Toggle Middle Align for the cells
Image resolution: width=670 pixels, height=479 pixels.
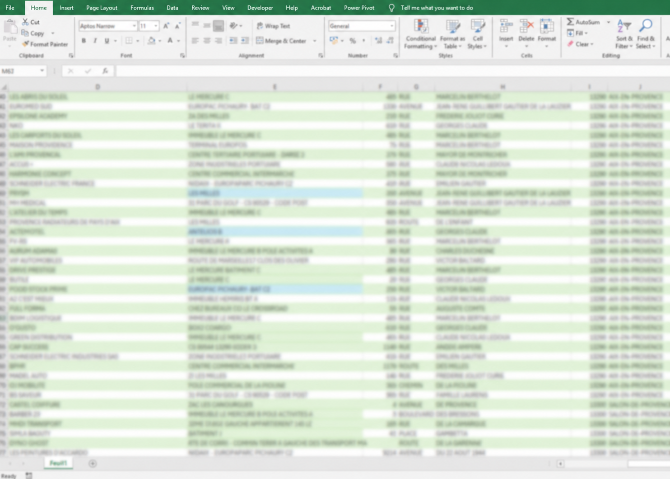point(207,26)
